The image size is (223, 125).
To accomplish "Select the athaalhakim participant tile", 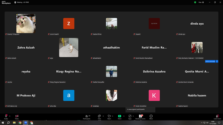I will 111,48.
